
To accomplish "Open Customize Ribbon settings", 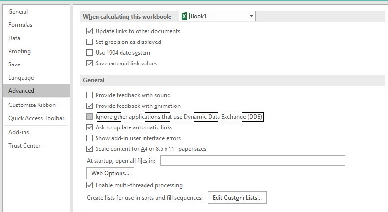I will (x=36, y=105).
